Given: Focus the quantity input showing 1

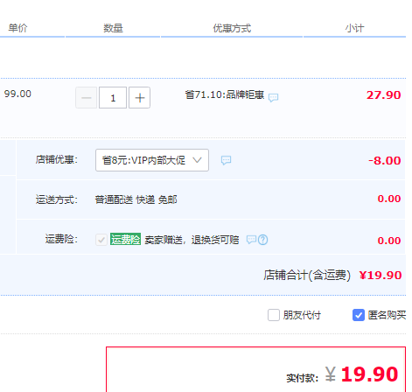Looking at the screenshot, I should (x=113, y=98).
